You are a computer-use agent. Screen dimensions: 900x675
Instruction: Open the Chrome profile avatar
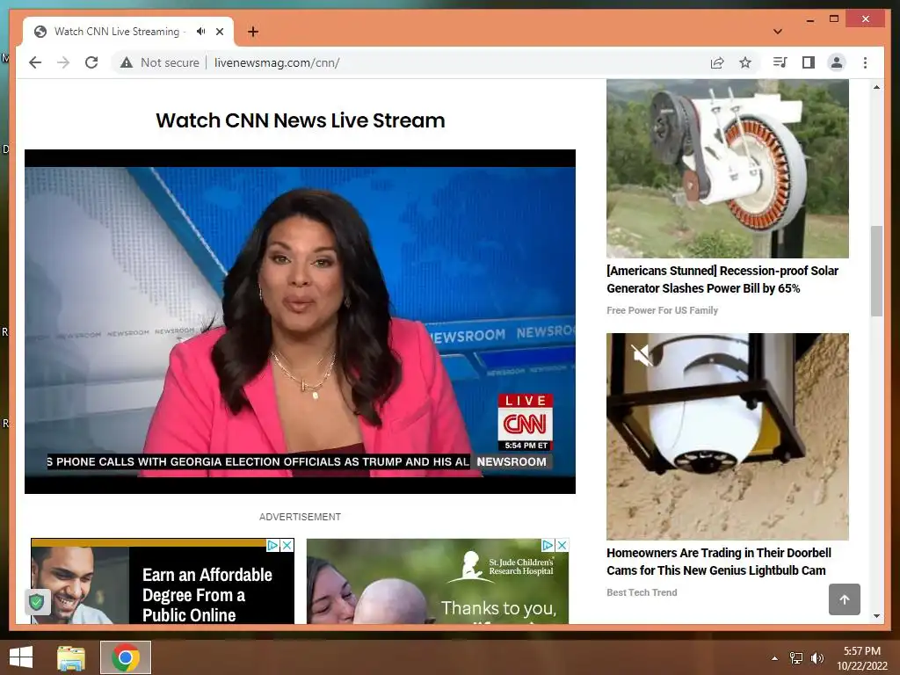pyautogui.click(x=837, y=62)
